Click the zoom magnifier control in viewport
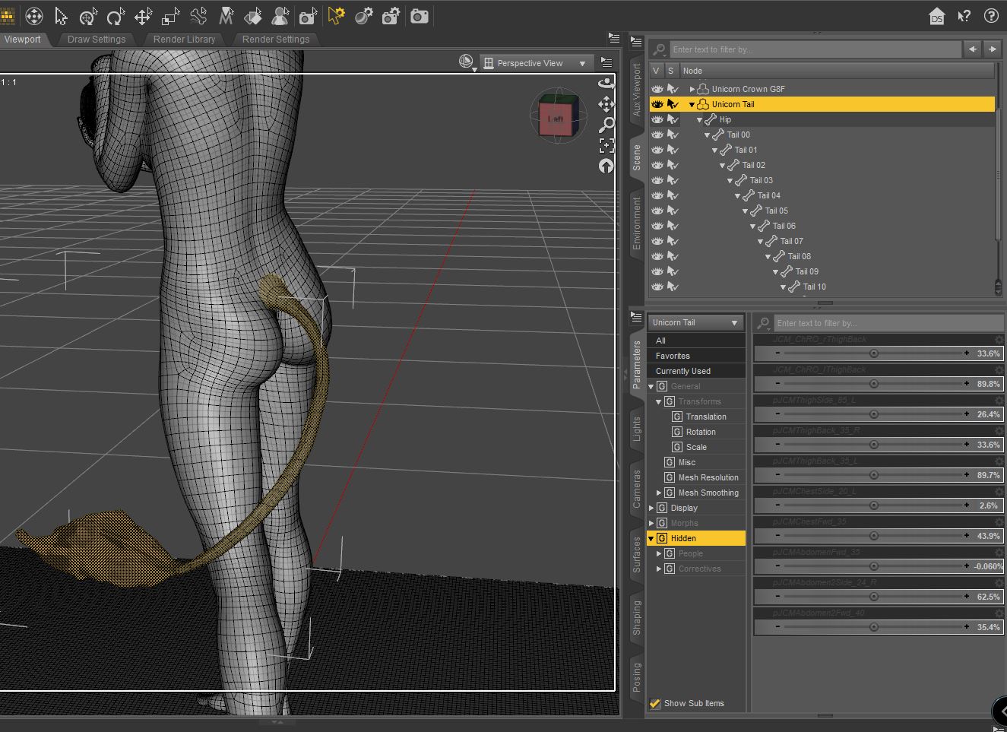This screenshot has width=1007, height=732. pos(606,124)
